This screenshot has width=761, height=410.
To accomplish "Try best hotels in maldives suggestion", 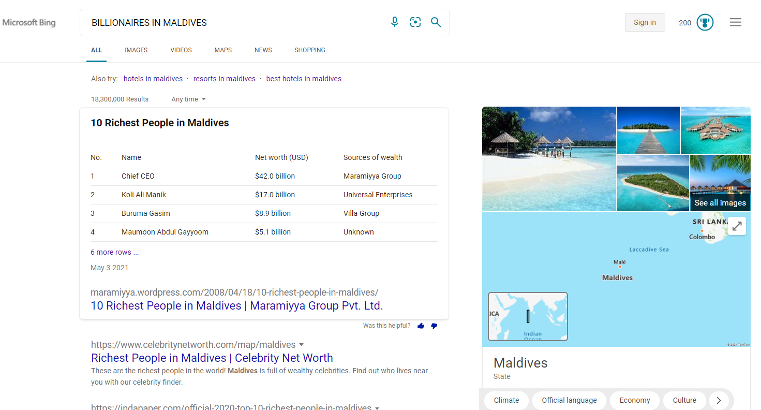I will pos(304,79).
